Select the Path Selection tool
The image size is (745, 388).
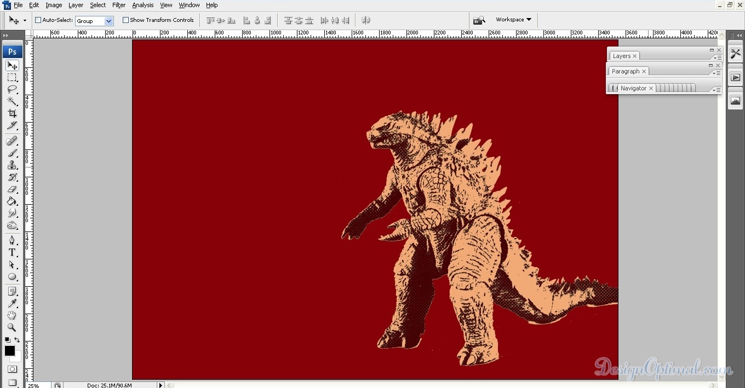coord(12,265)
